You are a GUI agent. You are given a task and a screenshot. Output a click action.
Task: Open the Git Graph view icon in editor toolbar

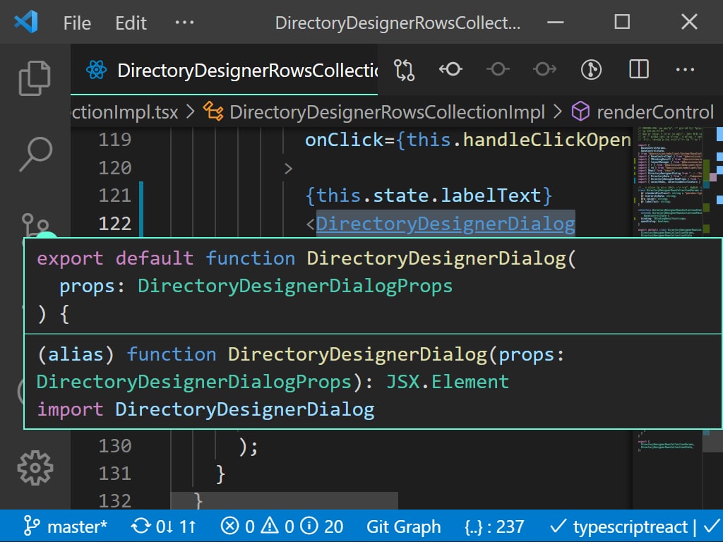tap(591, 69)
